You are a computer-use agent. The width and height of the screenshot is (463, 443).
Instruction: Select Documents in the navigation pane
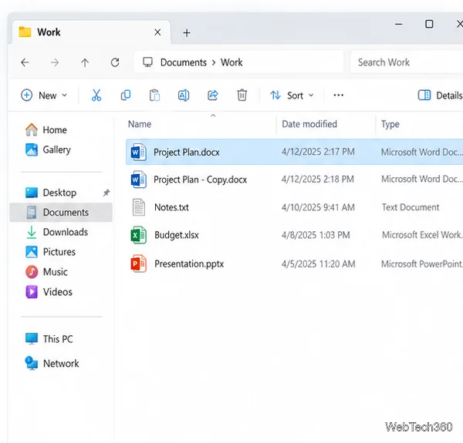(x=61, y=213)
